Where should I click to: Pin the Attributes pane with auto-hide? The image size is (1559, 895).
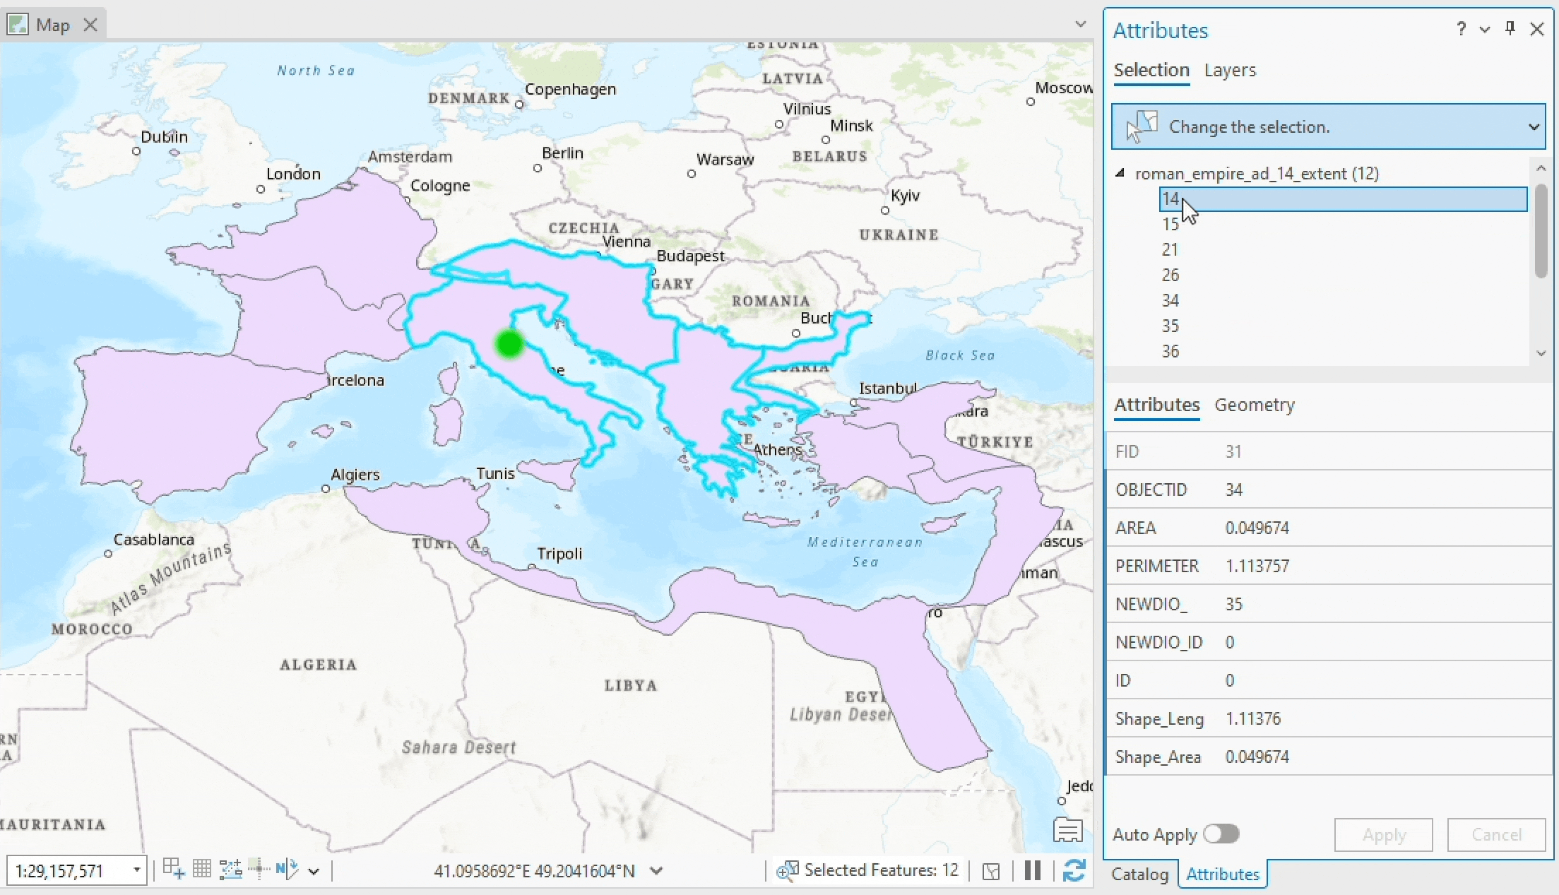[x=1510, y=28]
